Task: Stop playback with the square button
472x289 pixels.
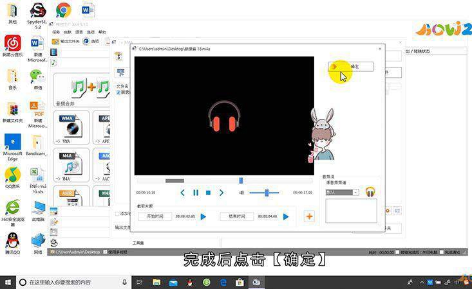Action: (208, 193)
